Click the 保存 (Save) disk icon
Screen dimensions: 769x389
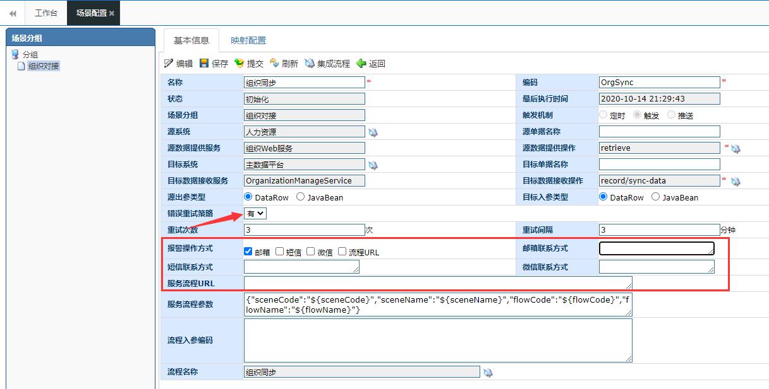coord(204,63)
